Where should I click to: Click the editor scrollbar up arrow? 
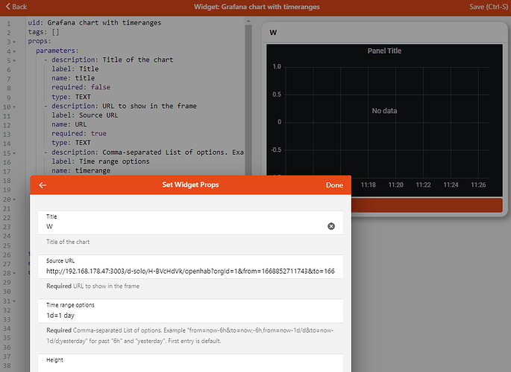(x=248, y=21)
